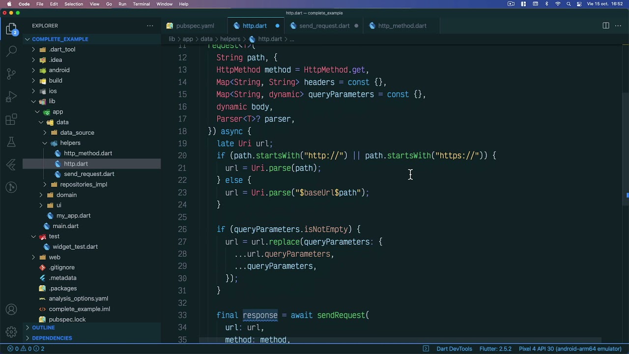Open the Accounts icon in activity bar
Screen dimensions: 629x354
point(11,310)
